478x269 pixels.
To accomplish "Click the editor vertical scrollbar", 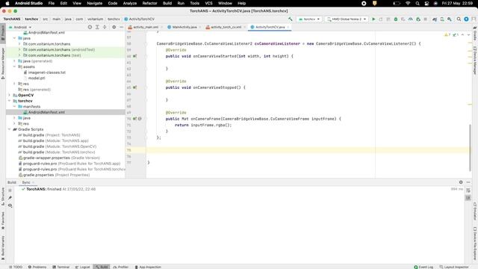I will tap(470, 147).
